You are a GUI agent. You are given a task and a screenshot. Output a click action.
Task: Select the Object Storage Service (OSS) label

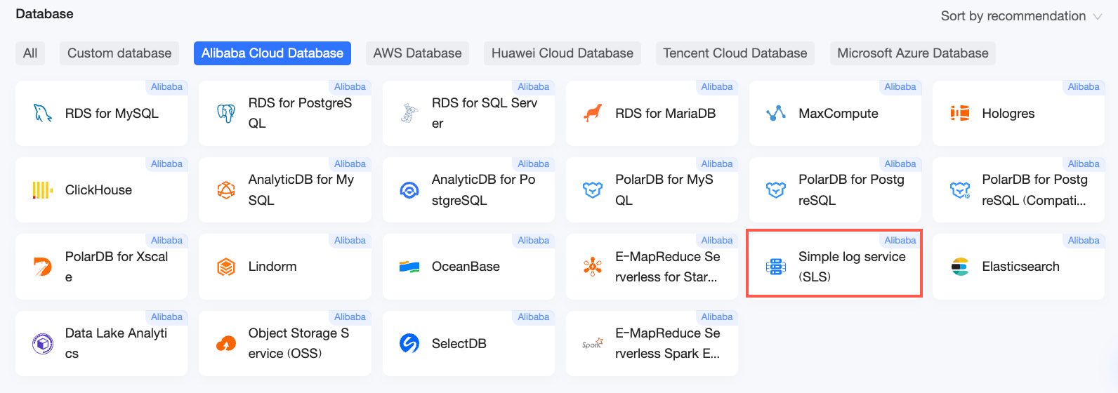[x=298, y=343]
